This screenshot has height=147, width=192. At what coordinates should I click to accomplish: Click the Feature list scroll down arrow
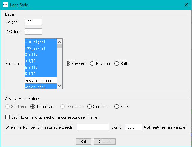coord(59,86)
